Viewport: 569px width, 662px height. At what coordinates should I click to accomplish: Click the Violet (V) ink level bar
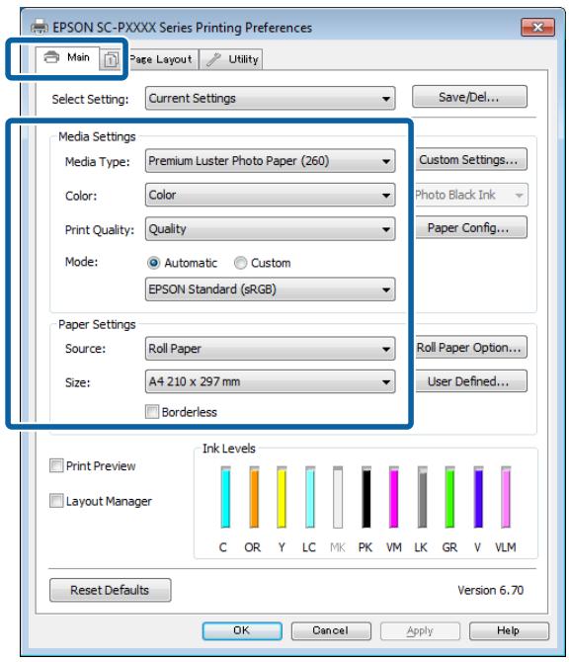coord(478,497)
